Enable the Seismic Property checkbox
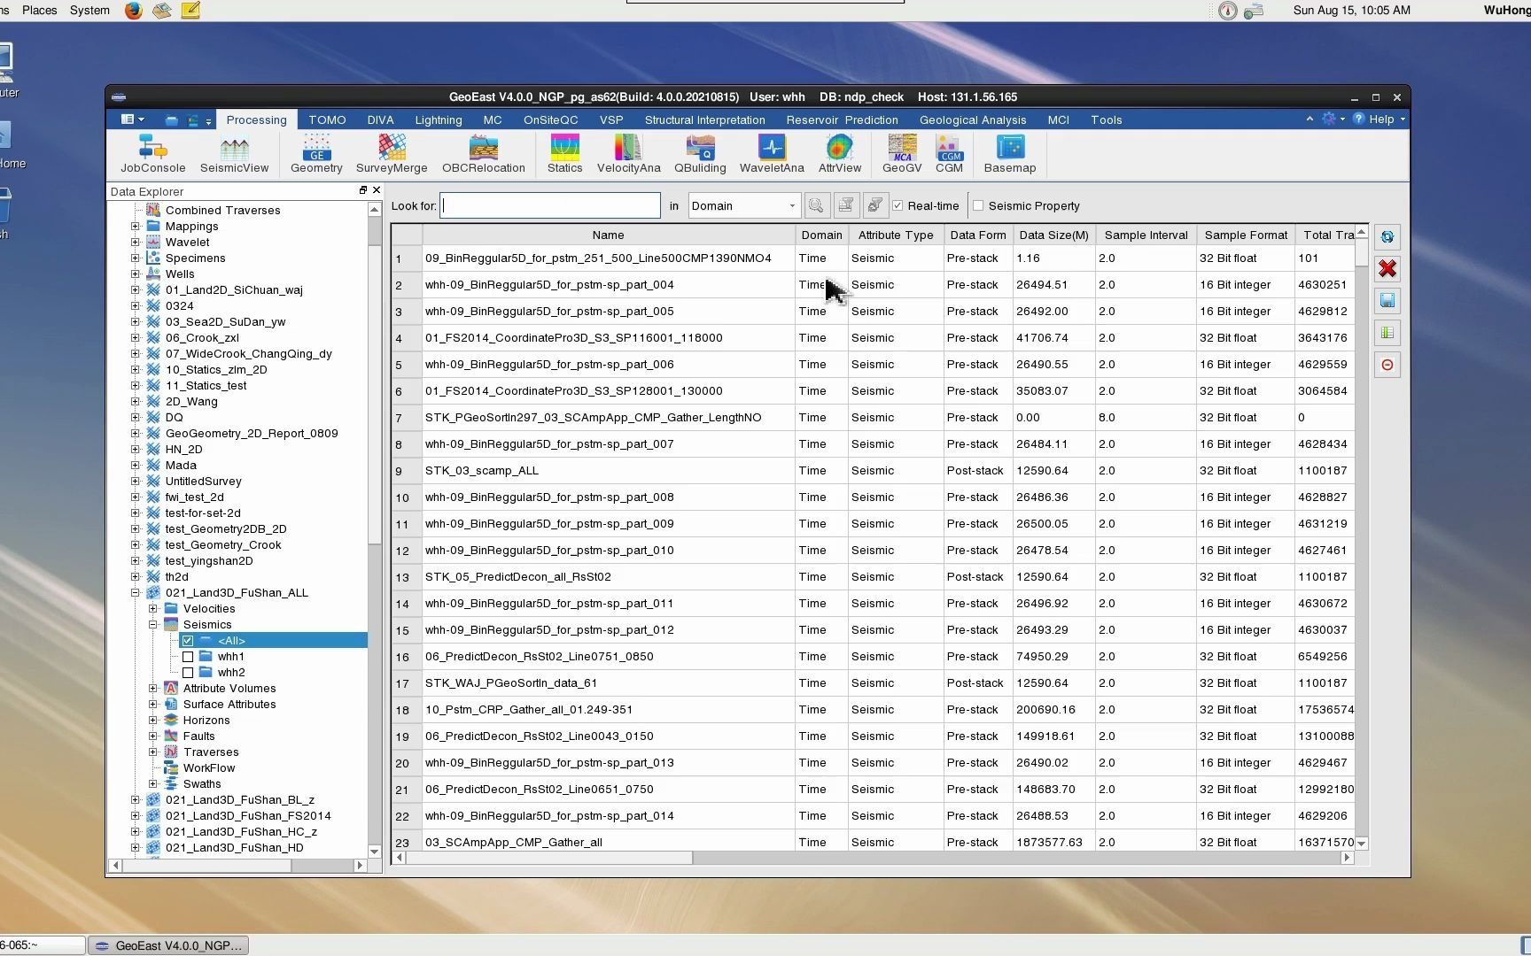Viewport: 1531px width, 956px height. 978,206
